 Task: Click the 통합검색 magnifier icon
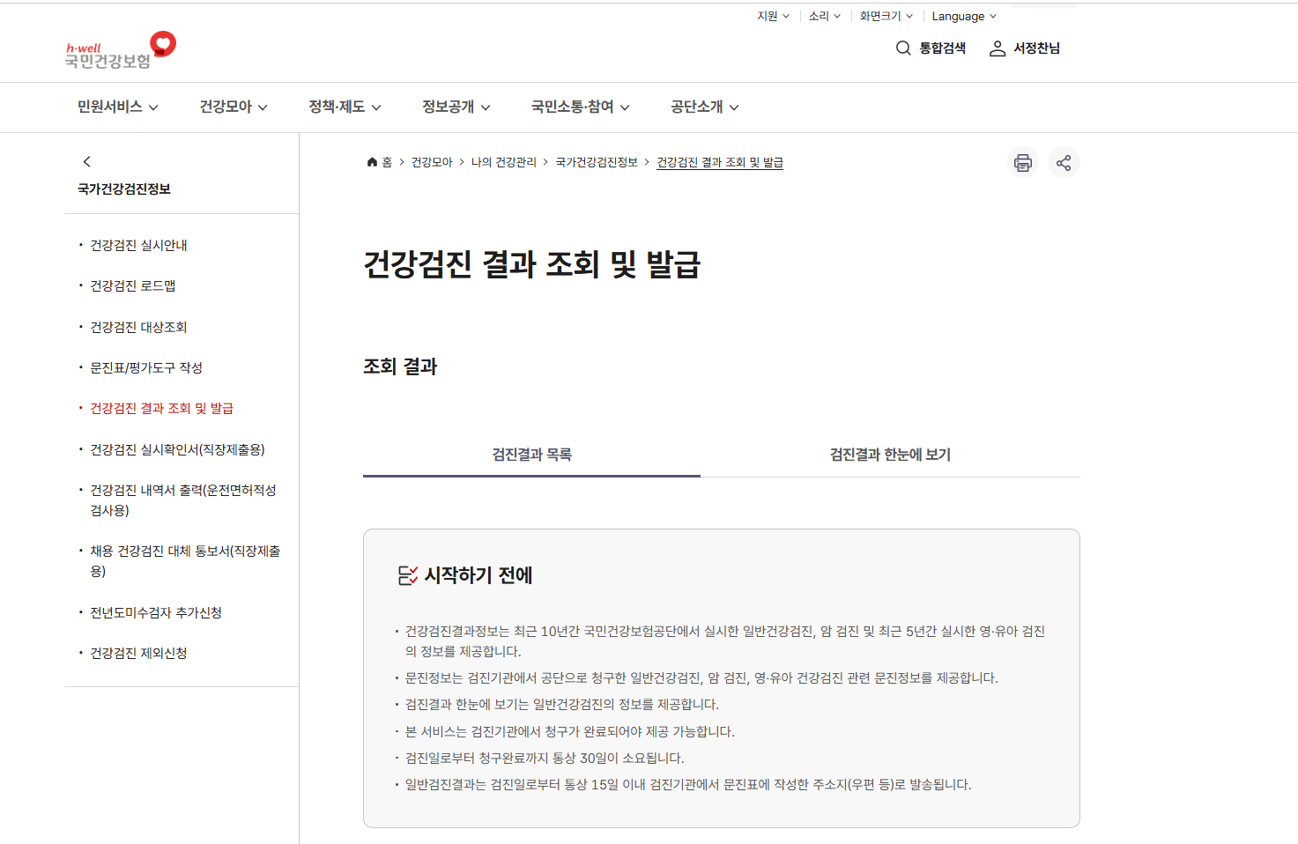[903, 48]
